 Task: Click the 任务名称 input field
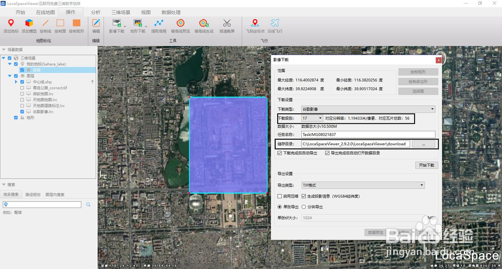tap(368, 134)
